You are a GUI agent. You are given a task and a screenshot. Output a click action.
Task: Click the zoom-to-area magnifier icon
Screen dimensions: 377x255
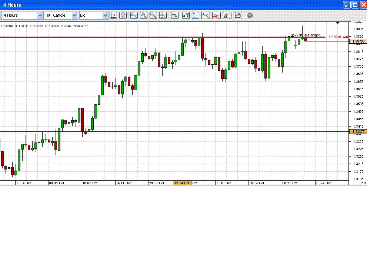pyautogui.click(x=163, y=16)
